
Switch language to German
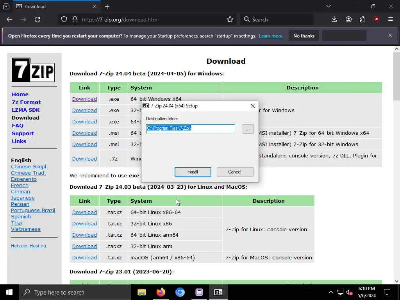tap(20, 191)
